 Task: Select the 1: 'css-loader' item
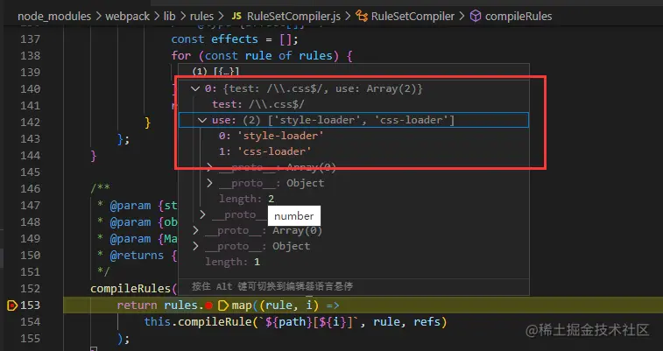[x=265, y=151]
